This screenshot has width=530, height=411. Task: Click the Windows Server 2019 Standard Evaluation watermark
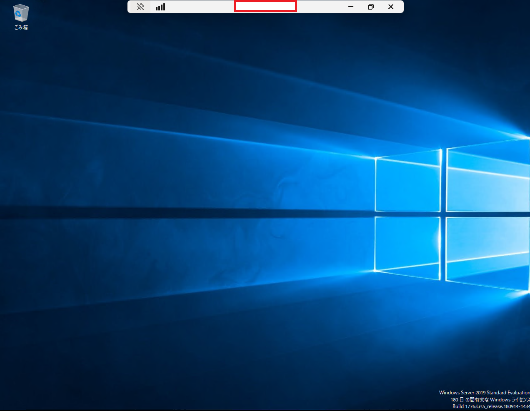coord(484,392)
